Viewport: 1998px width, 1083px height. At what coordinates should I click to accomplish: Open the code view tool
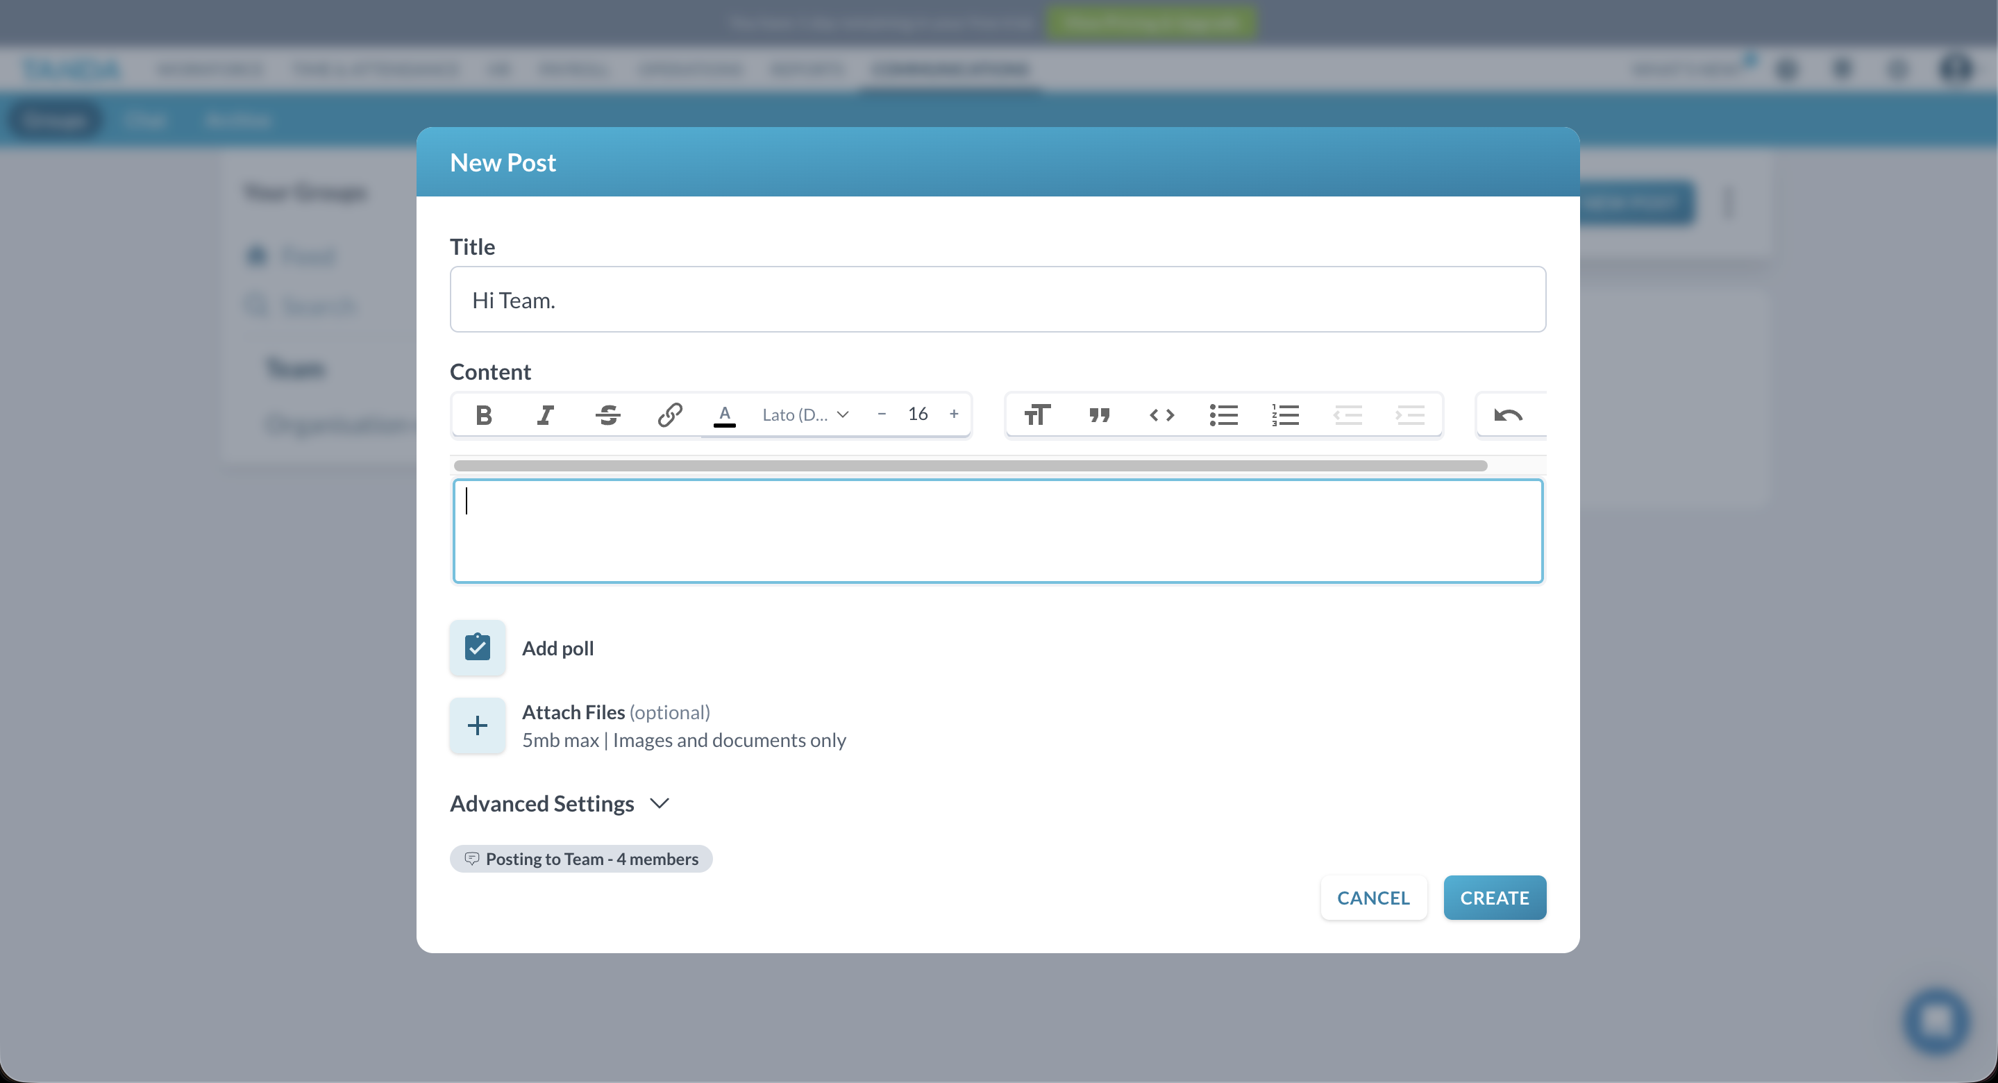click(1161, 414)
